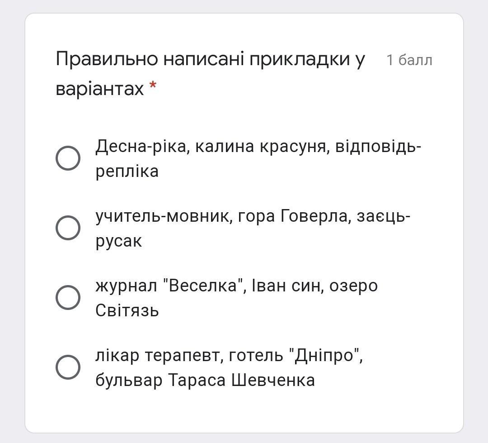Click the word "відповідь-" in first option
488x443 pixels.
[378, 147]
